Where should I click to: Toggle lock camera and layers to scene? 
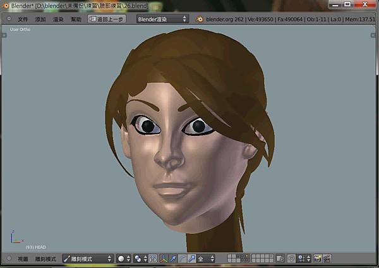(x=280, y=259)
